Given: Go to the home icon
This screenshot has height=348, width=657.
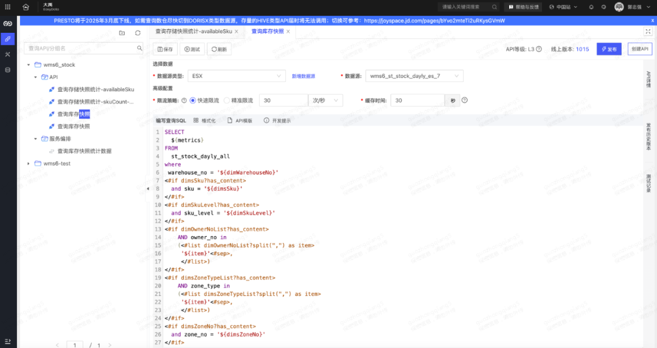Looking at the screenshot, I should coord(26,7).
